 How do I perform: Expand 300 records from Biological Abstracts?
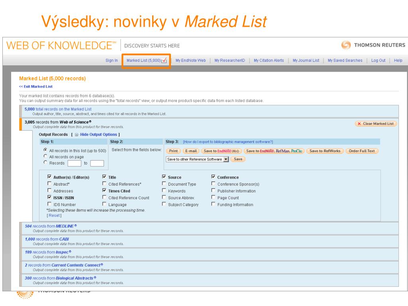(61, 278)
